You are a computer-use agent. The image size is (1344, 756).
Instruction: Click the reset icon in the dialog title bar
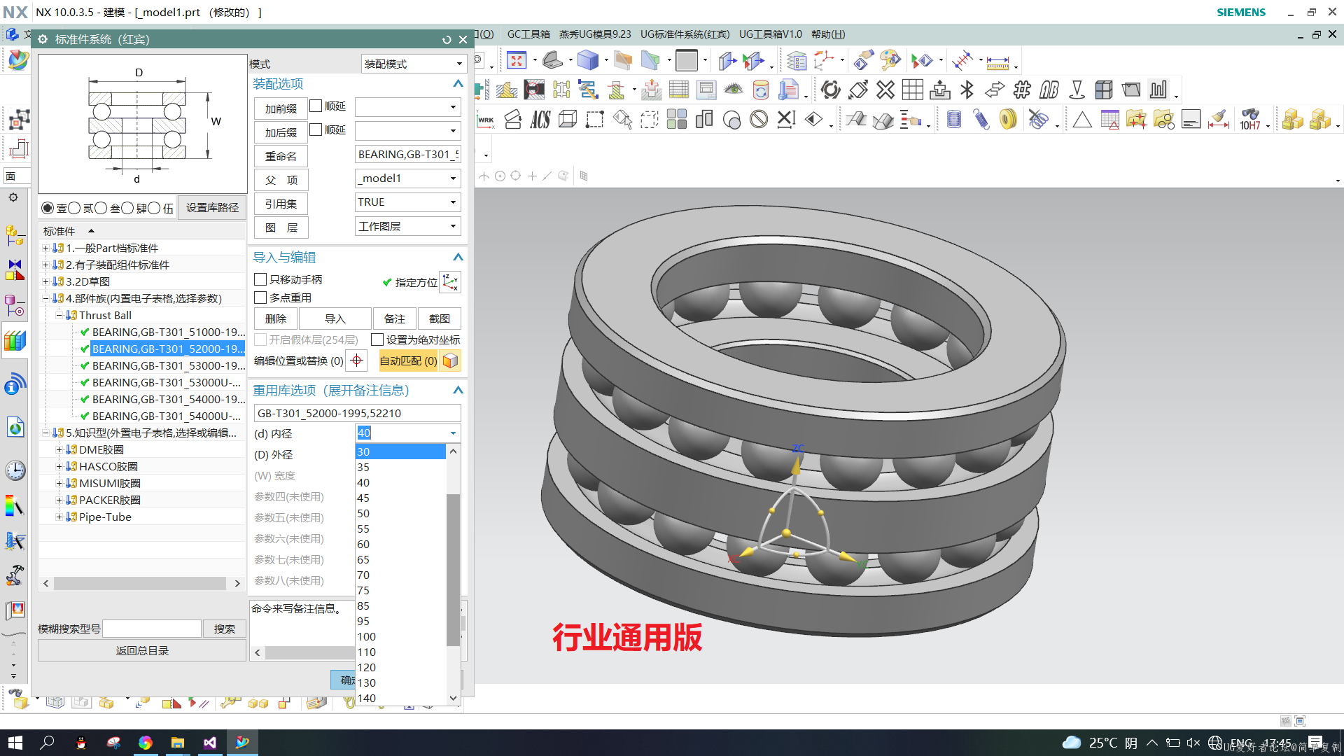447,40
